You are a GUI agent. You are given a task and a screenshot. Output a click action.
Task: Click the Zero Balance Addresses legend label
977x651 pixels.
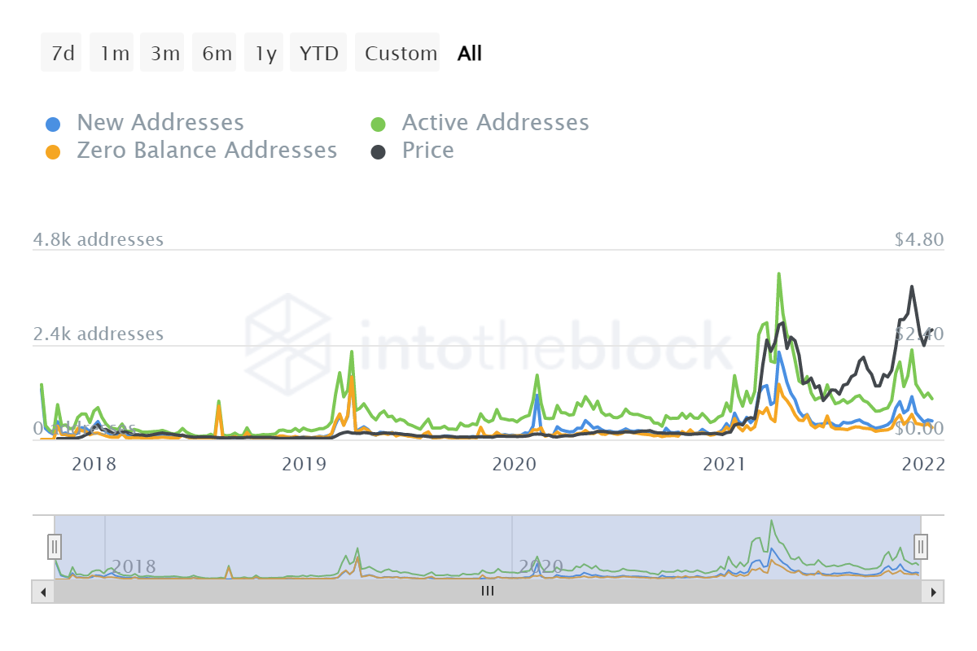click(207, 151)
